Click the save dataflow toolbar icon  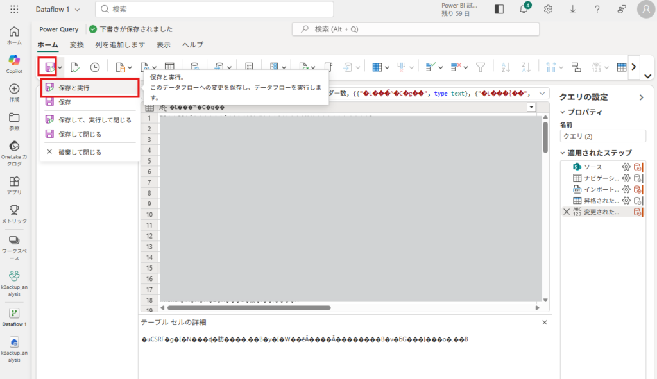48,67
